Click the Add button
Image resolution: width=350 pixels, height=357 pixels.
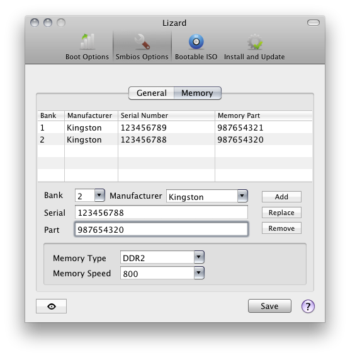click(281, 197)
